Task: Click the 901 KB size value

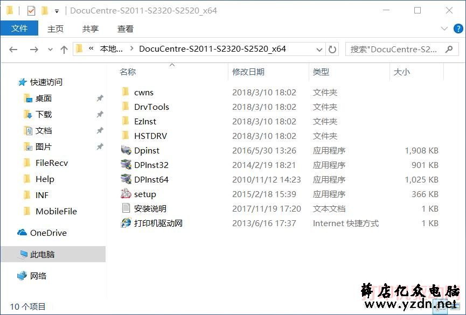Action: (425, 165)
